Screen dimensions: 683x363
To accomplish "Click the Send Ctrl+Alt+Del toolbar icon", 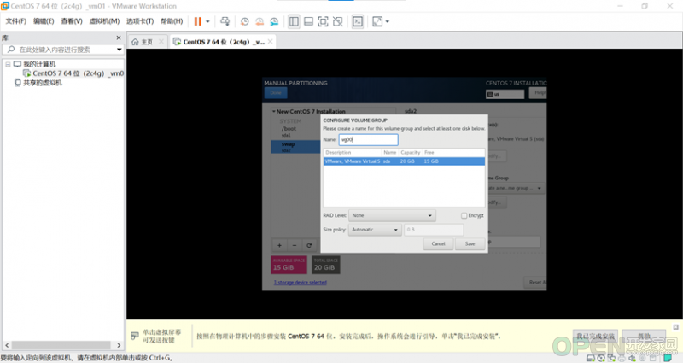I will pyautogui.click(x=225, y=21).
